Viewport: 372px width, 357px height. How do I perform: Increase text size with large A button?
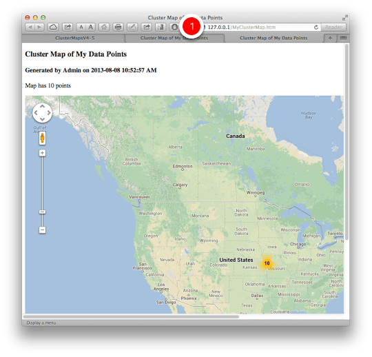[91, 28]
